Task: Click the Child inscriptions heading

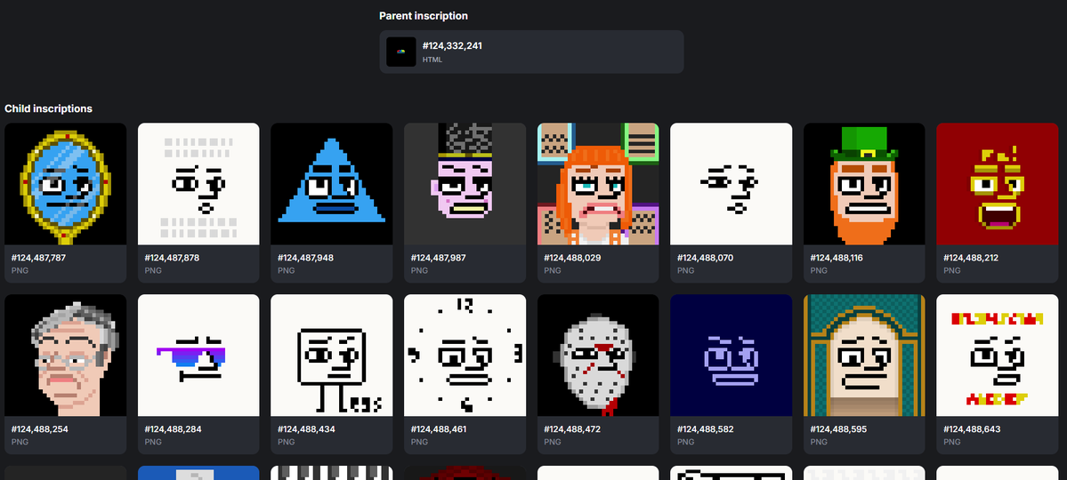Action: [x=48, y=108]
